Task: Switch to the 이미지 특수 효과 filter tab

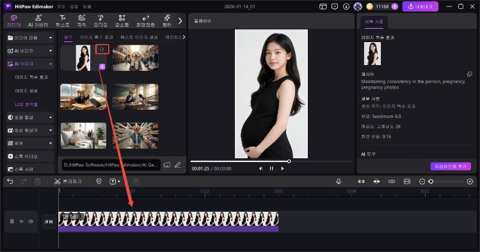Action: pyautogui.click(x=97, y=37)
